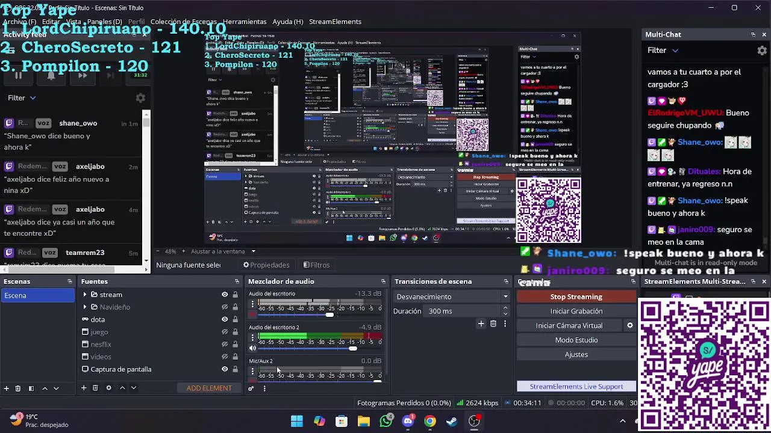The image size is (771, 433).
Task: Skip the alert in the Activity feed
Action: coord(83,75)
